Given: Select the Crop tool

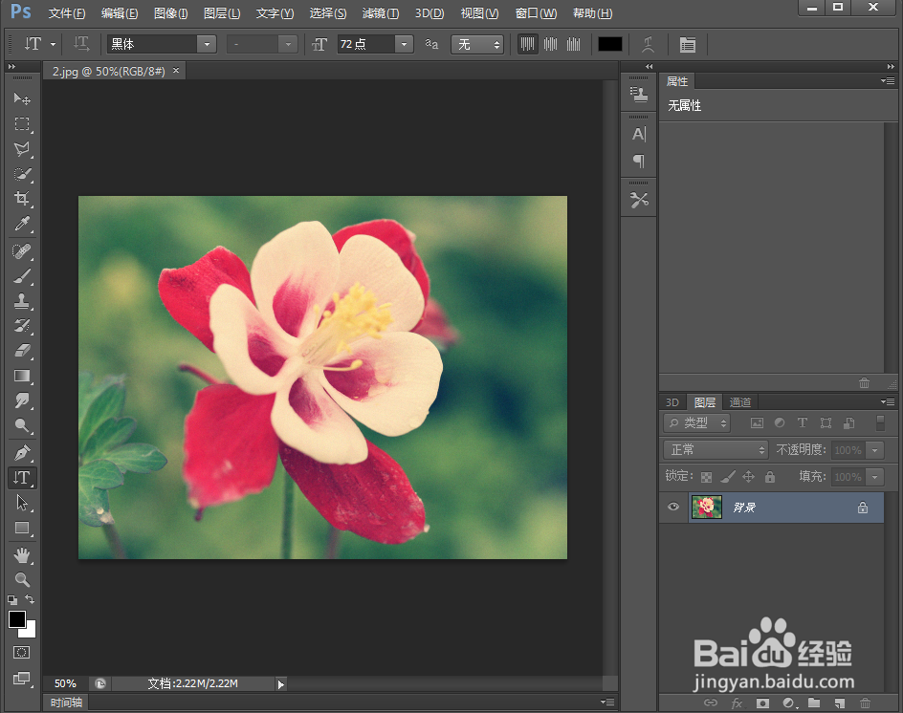Looking at the screenshot, I should click(22, 199).
